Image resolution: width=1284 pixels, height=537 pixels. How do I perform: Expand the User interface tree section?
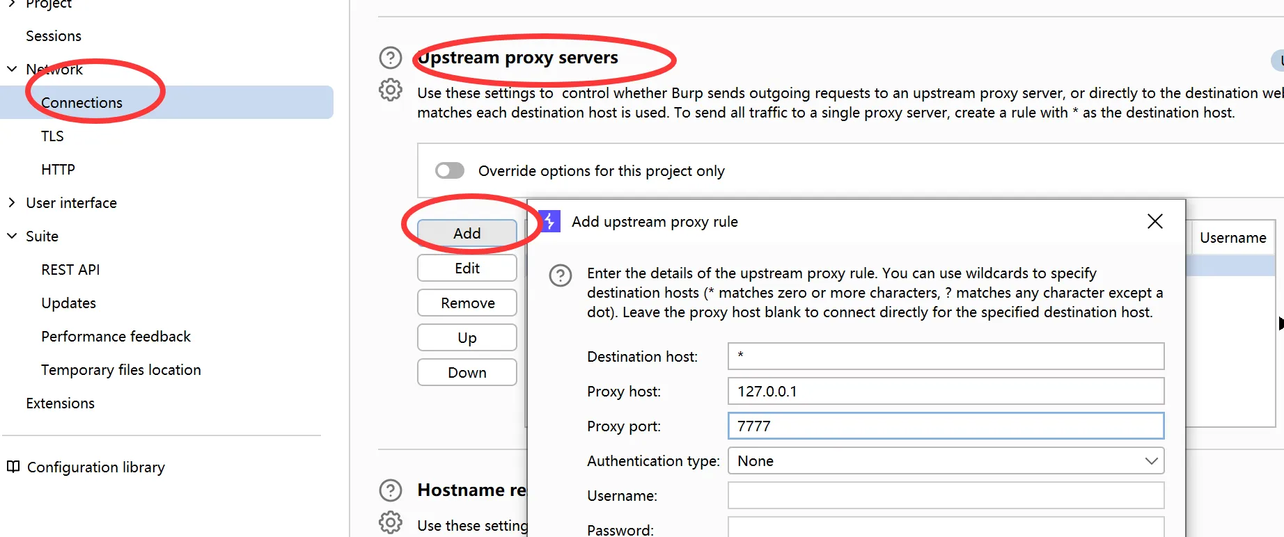pos(12,202)
